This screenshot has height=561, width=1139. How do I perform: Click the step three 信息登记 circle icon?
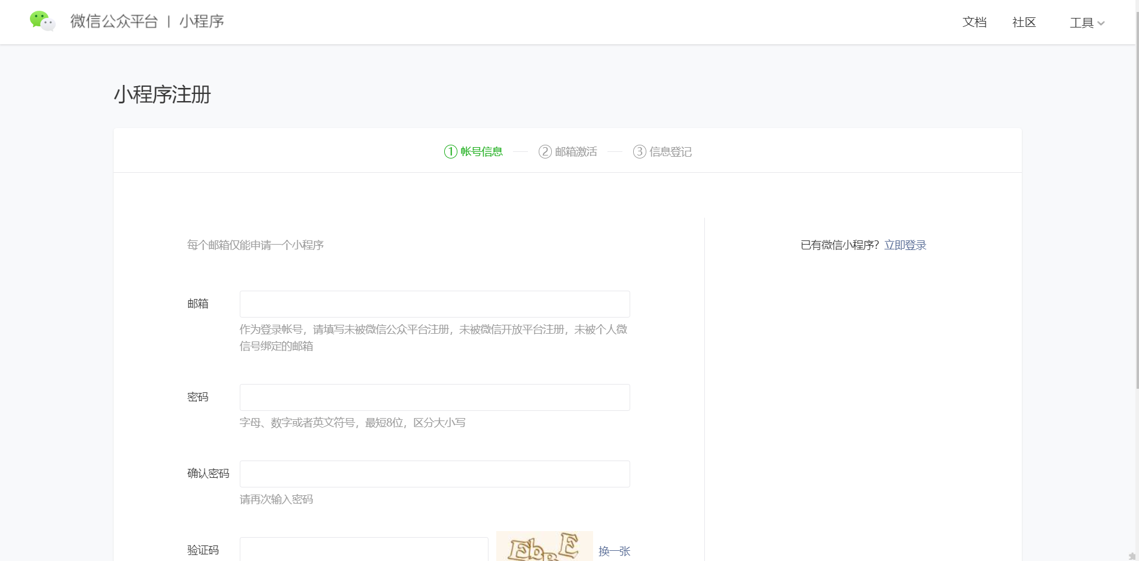pyautogui.click(x=639, y=151)
